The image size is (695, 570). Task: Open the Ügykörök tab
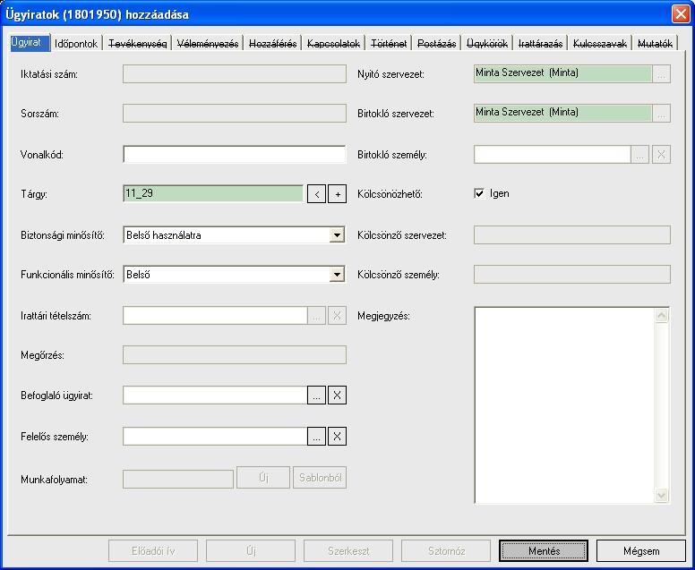(487, 44)
